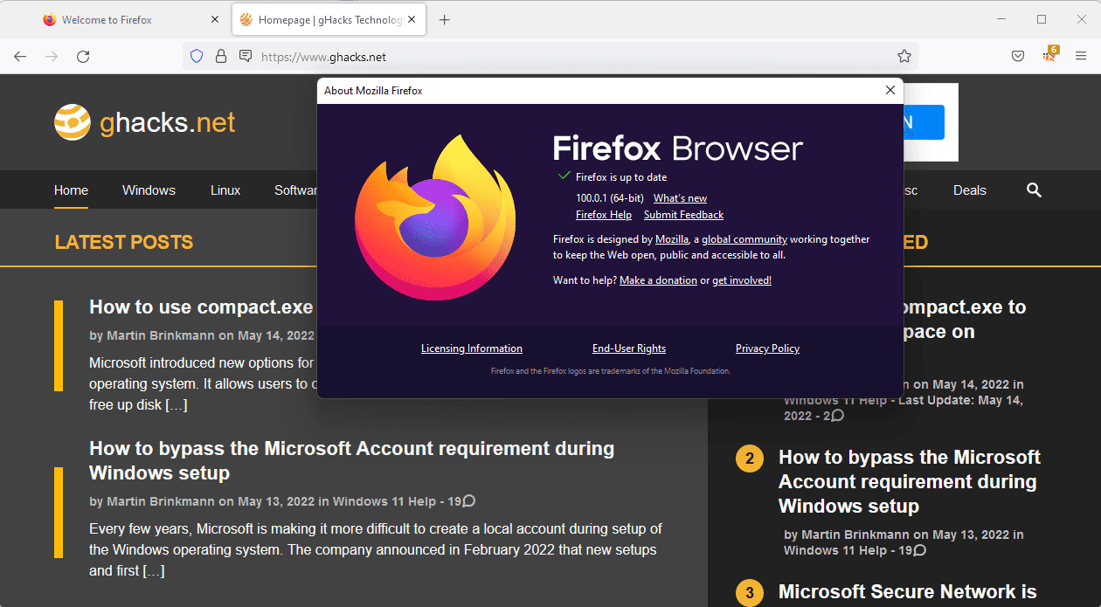Open Licensing Information
The image size is (1101, 607).
[472, 348]
